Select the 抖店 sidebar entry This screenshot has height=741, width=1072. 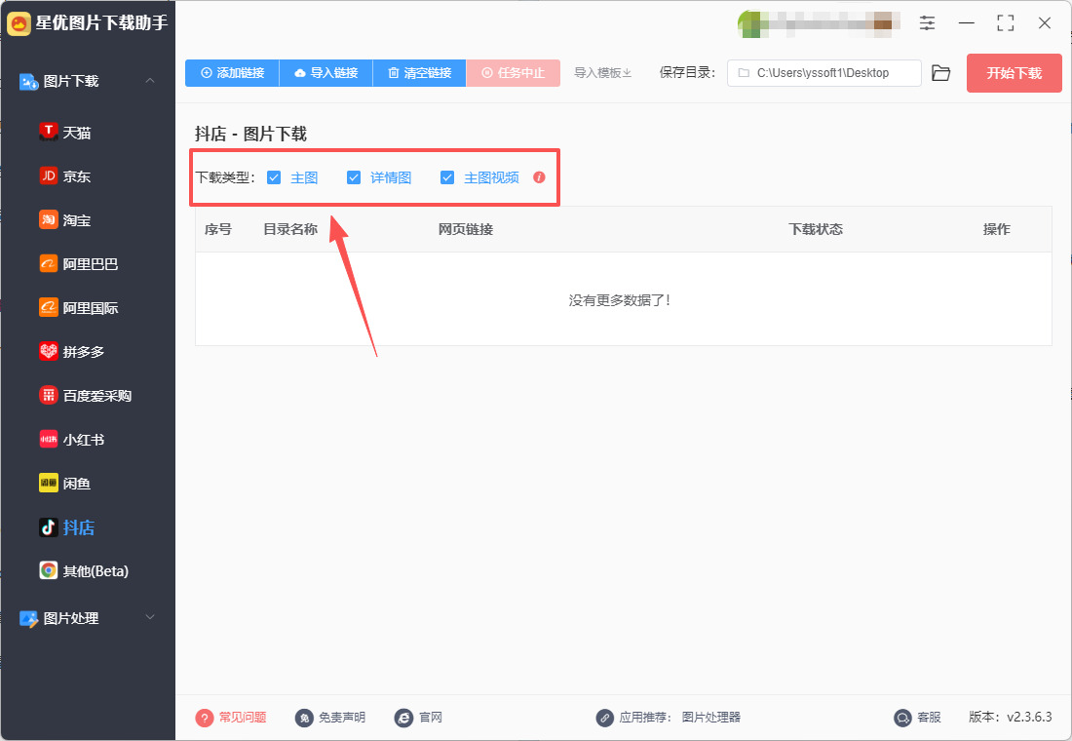tap(67, 527)
